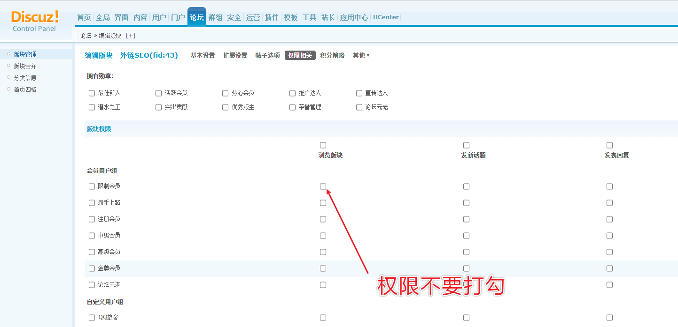Image resolution: width=678 pixels, height=327 pixels.
Task: Toggle select-all checkbox above 浏览版块
Action: 323,145
